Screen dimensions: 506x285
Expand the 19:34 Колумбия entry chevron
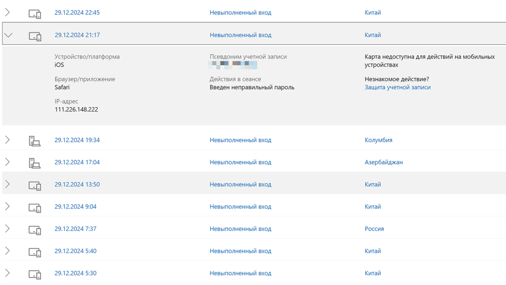click(x=7, y=140)
